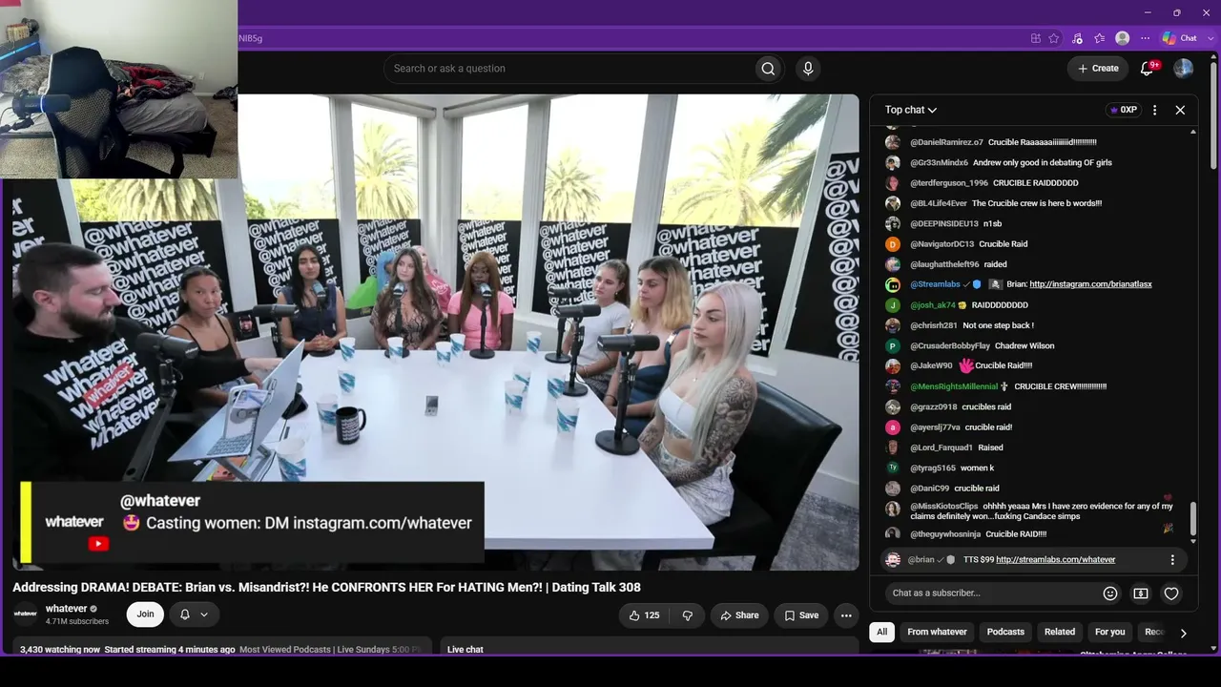1221x687 pixels.
Task: Select the Related filter chip
Action: [1060, 632]
